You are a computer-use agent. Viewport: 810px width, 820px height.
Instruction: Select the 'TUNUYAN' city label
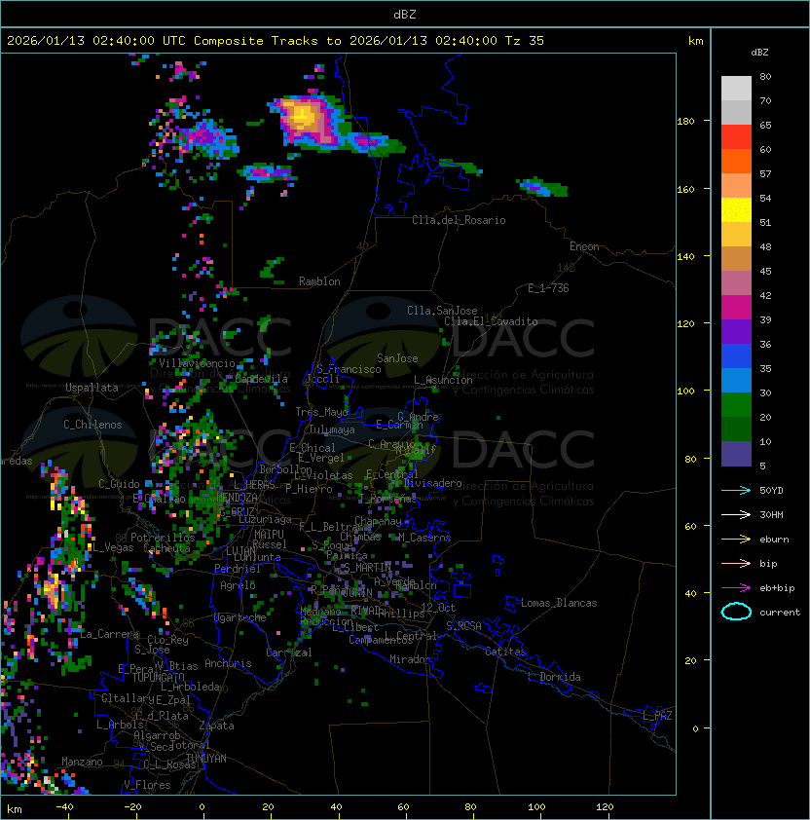[x=206, y=759]
